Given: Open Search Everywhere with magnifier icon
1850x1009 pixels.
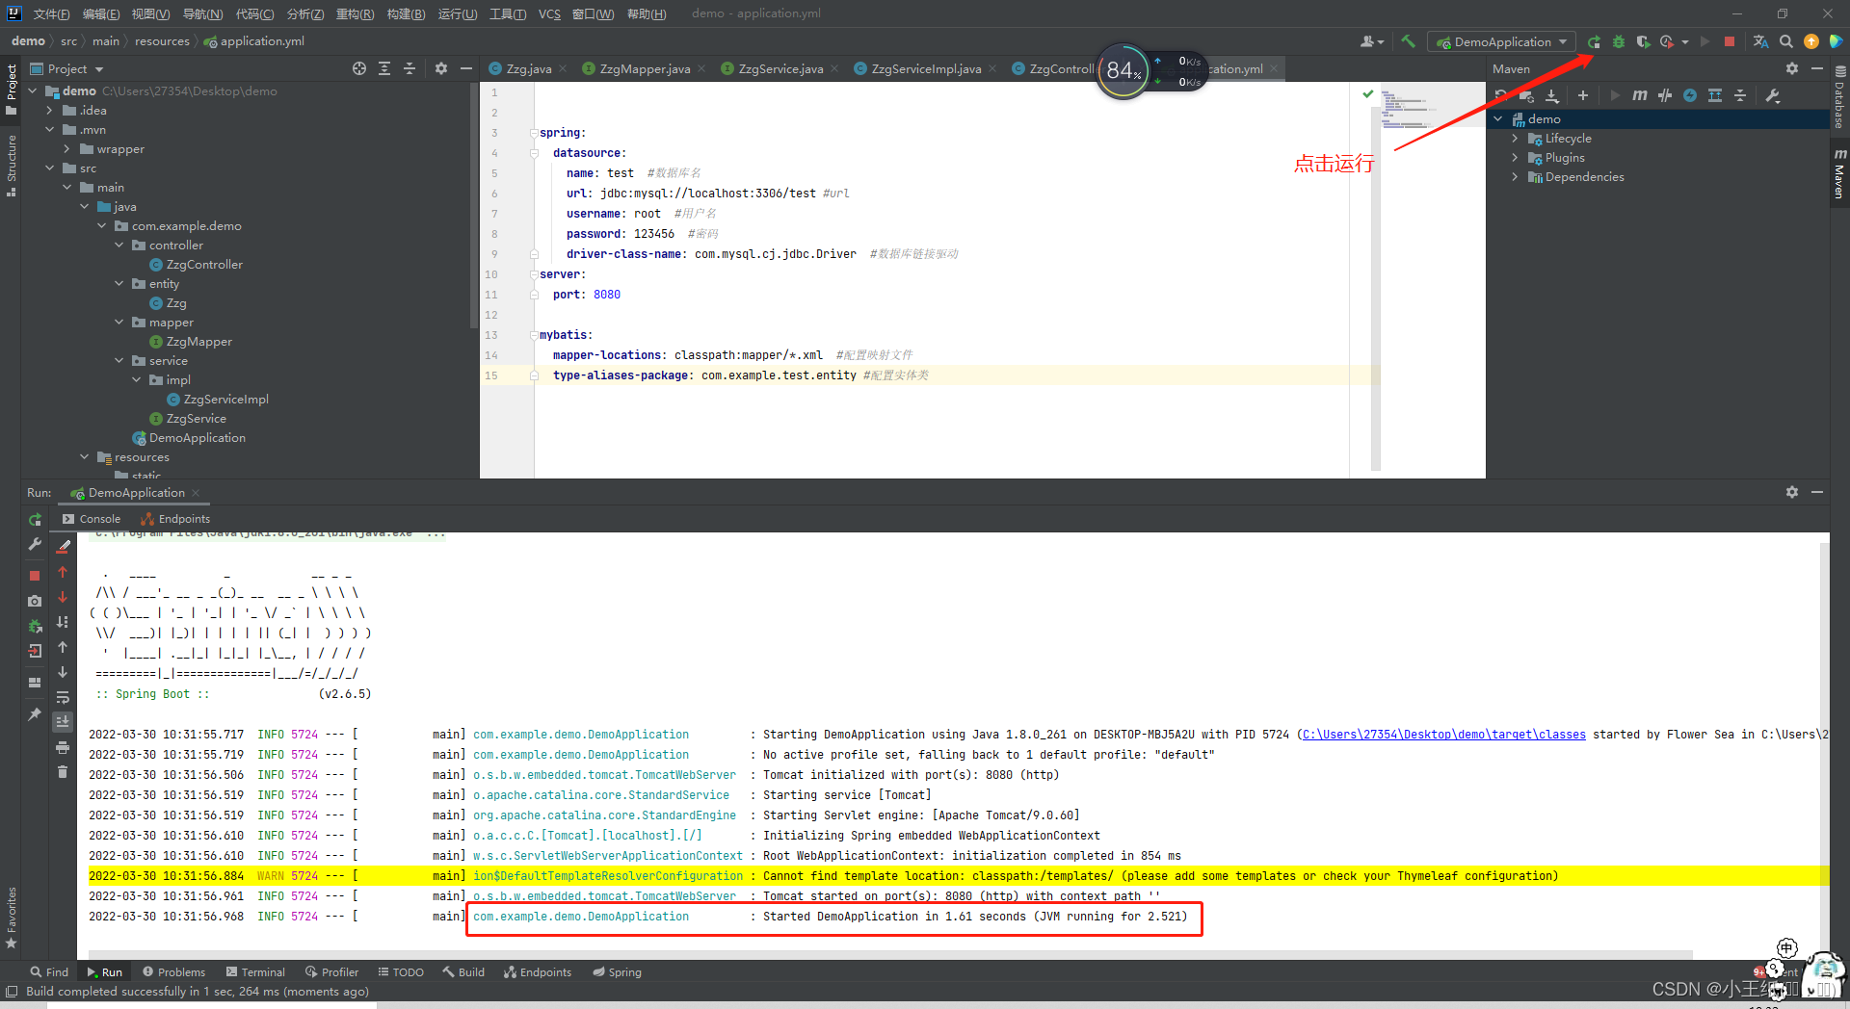Looking at the screenshot, I should click(x=1785, y=41).
